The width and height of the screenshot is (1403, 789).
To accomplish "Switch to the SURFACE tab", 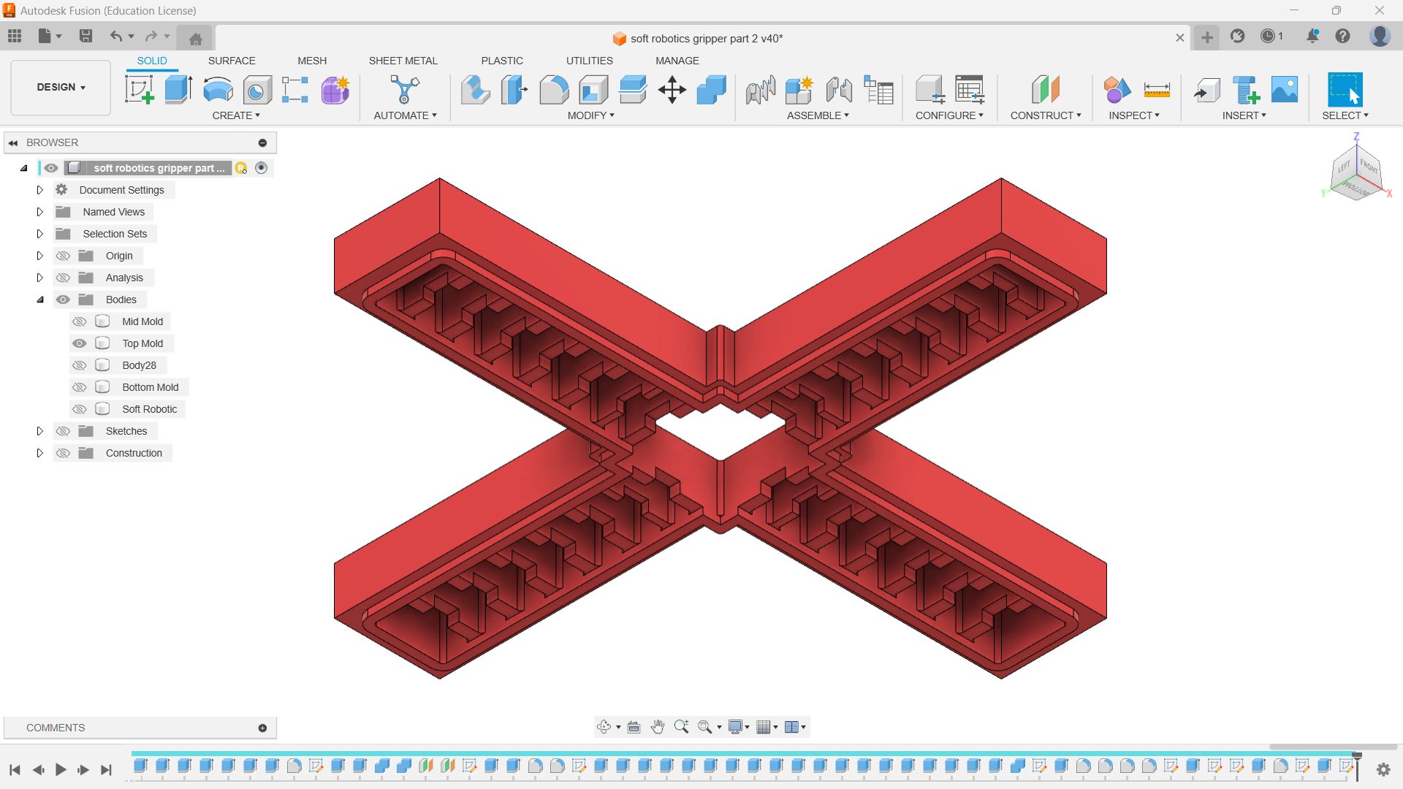I will click(x=232, y=61).
